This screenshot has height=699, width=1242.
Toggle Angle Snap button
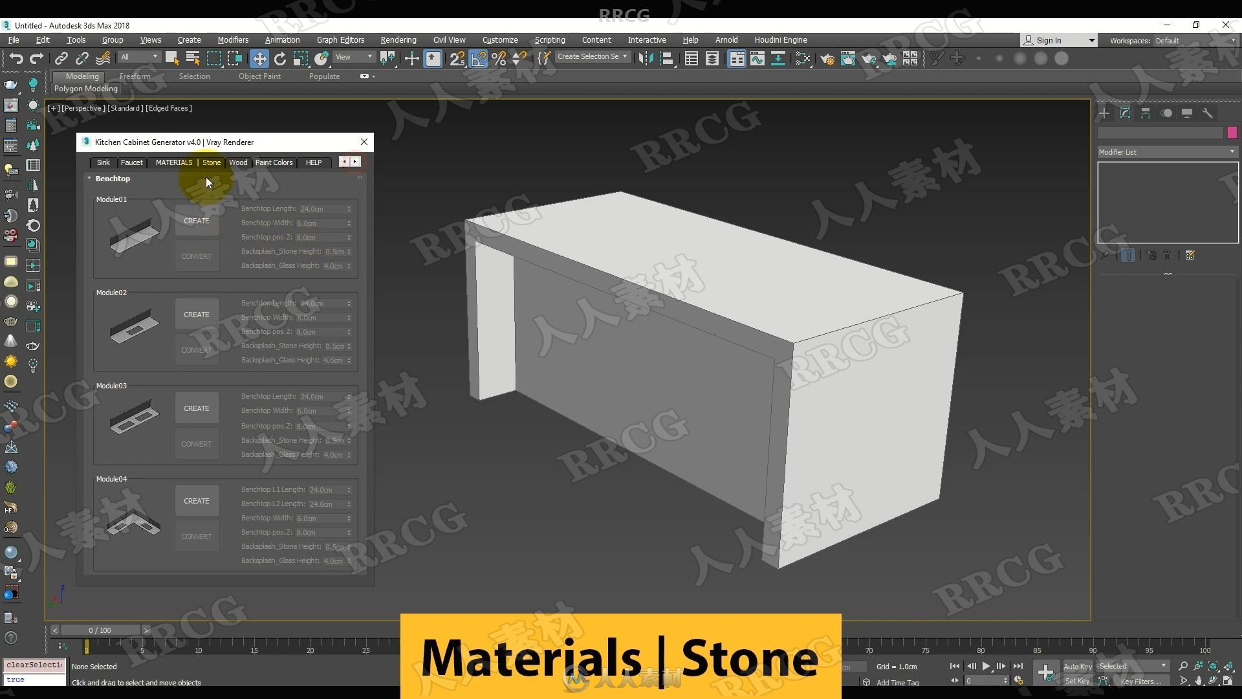(x=478, y=59)
